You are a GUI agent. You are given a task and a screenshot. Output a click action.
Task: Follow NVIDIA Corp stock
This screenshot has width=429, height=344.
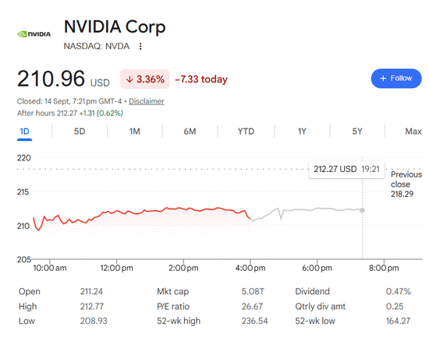[396, 79]
